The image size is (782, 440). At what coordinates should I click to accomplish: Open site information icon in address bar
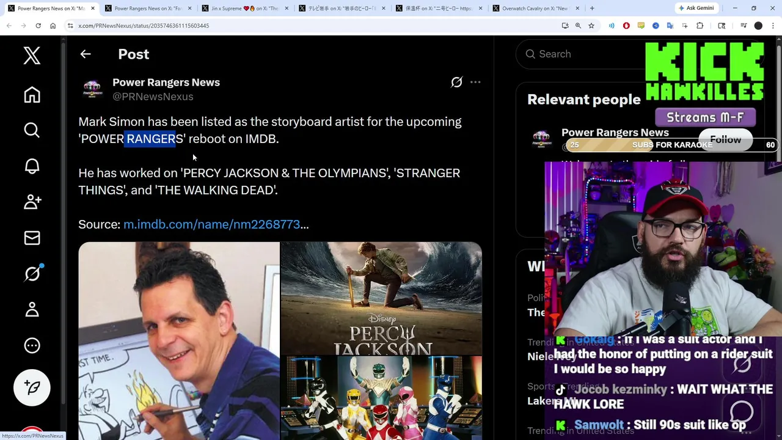(x=70, y=26)
